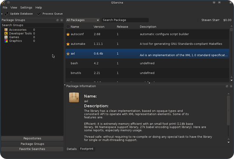The image size is (234, 159).
Task: Sort by the Name column header
Action: [x=75, y=27]
